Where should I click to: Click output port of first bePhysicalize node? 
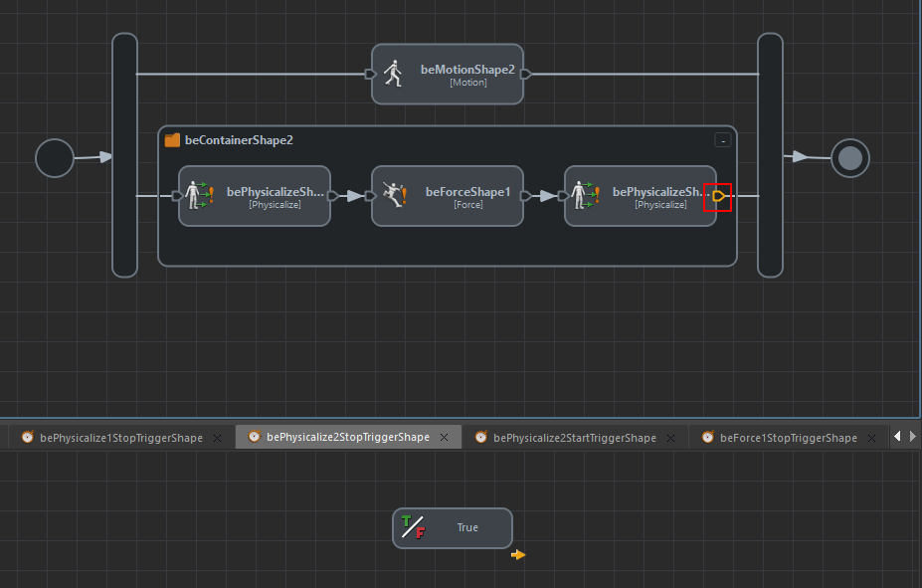333,196
